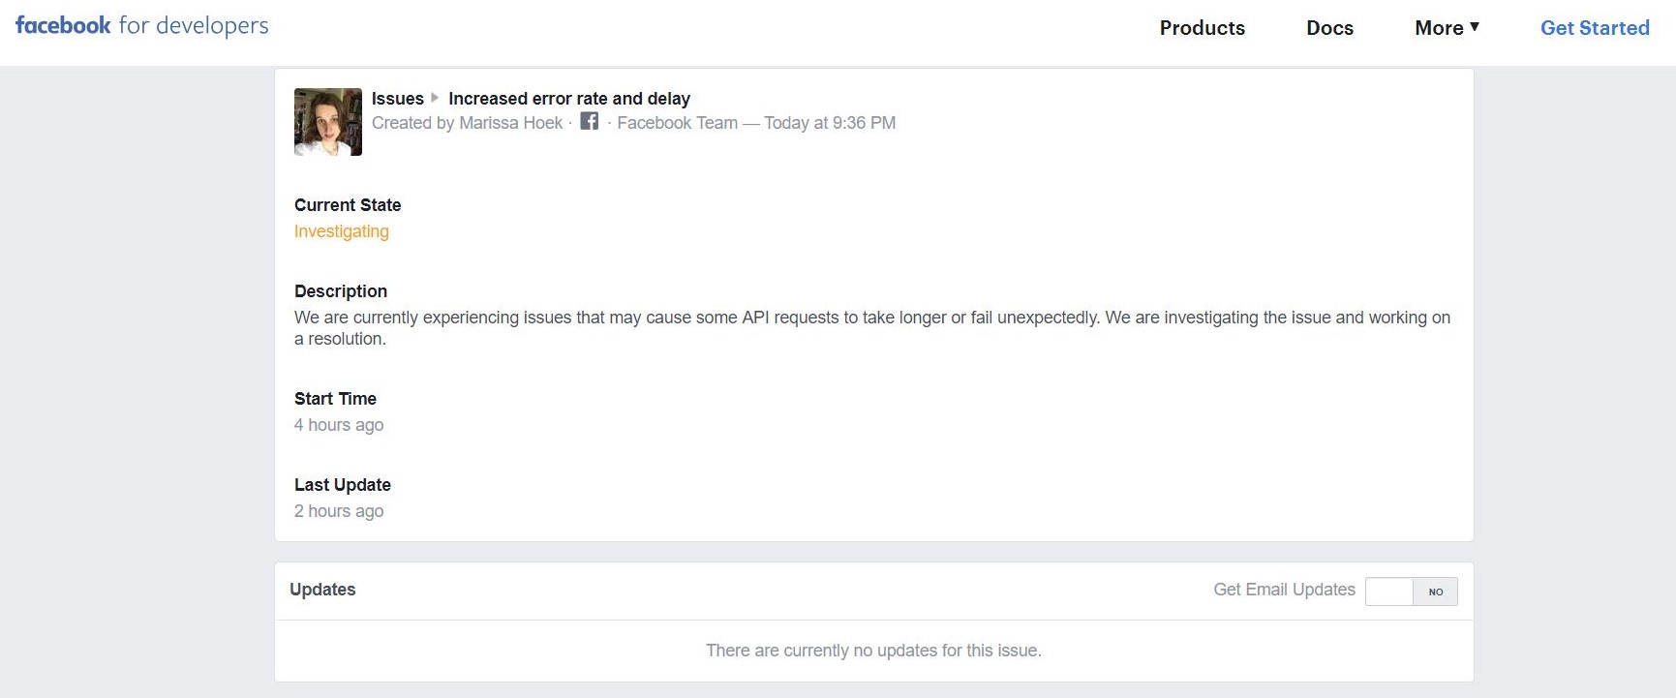Open Marissa Hoek's name link
Image resolution: width=1676 pixels, height=698 pixels.
pyautogui.click(x=510, y=123)
